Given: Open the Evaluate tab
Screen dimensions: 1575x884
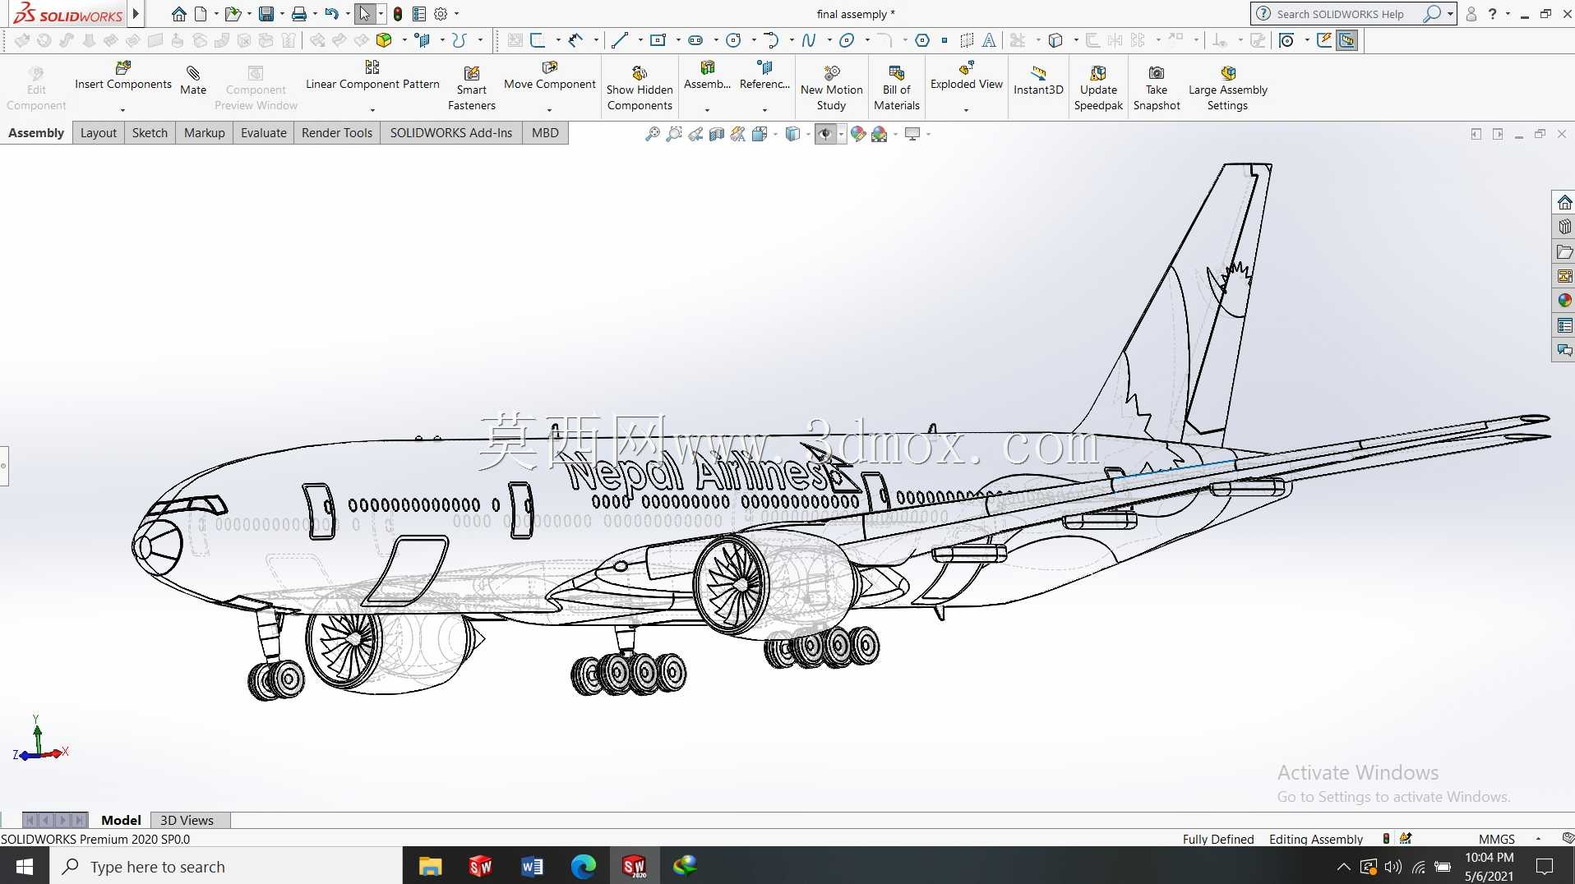Looking at the screenshot, I should click(264, 133).
